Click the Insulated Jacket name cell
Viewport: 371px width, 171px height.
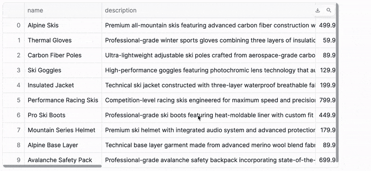click(63, 85)
